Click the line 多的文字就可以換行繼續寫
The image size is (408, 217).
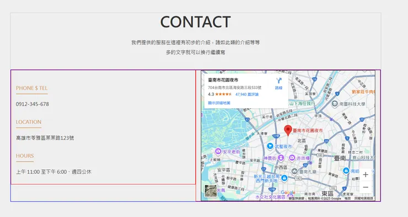[x=195, y=52]
